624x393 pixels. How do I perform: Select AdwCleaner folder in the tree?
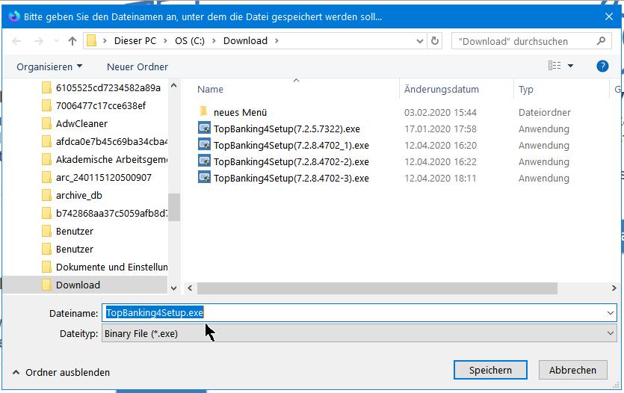coord(81,123)
